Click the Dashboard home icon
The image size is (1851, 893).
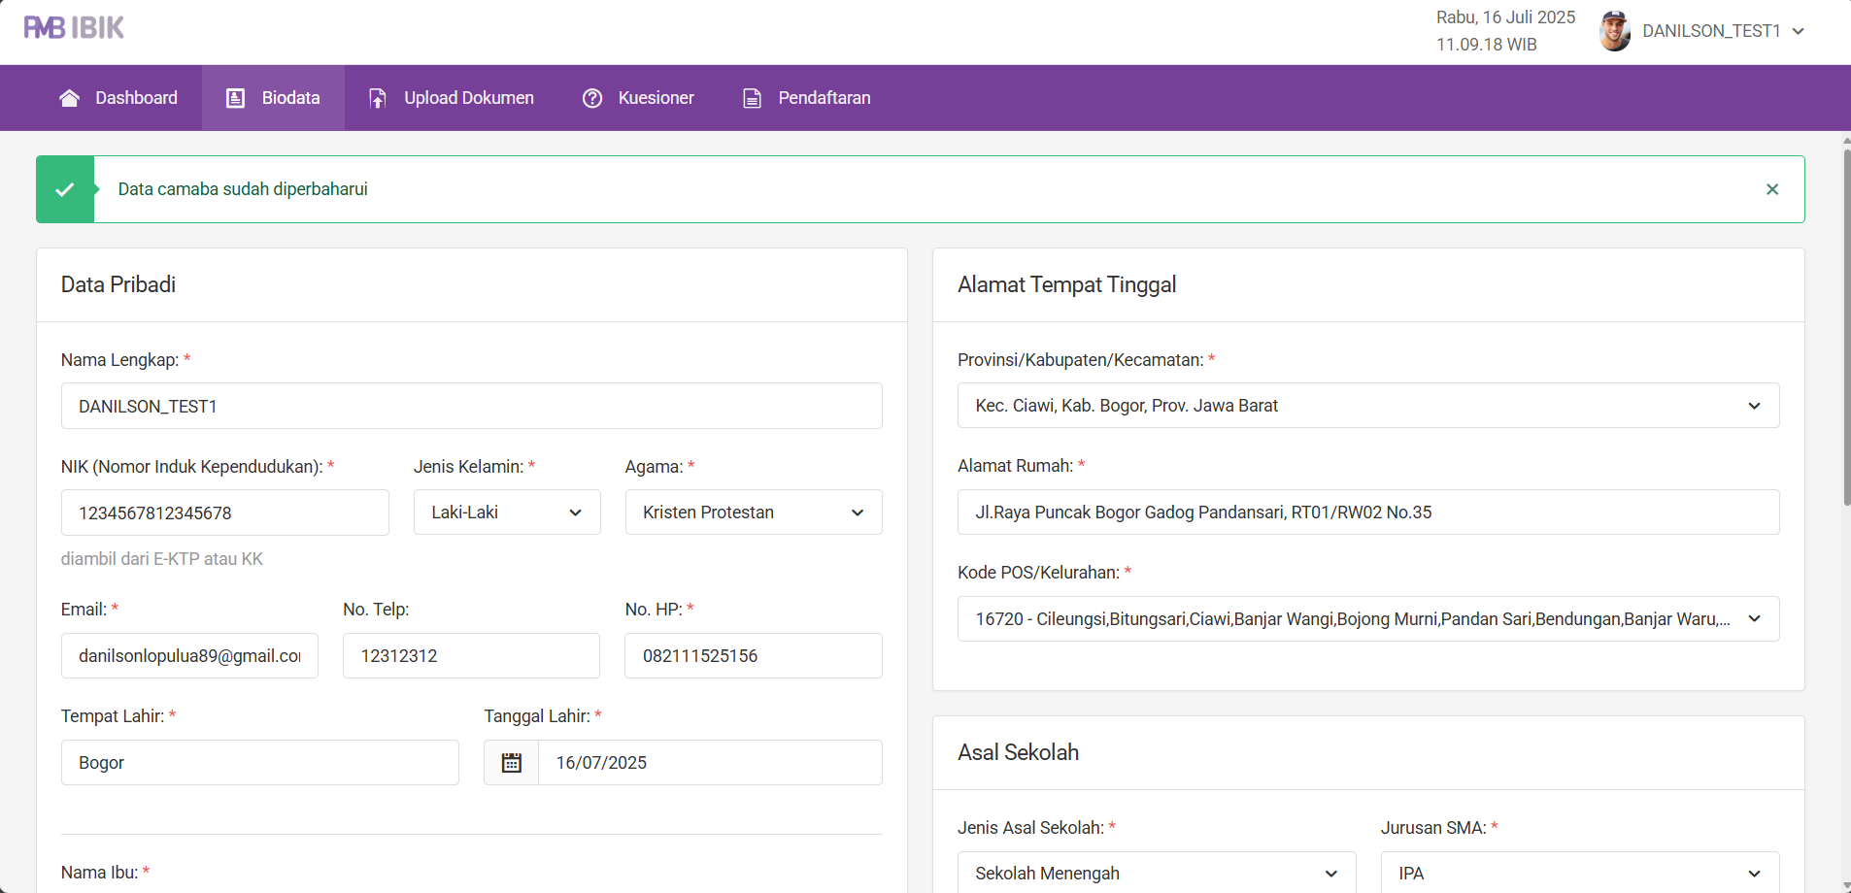click(69, 98)
